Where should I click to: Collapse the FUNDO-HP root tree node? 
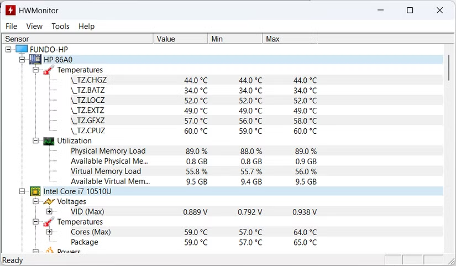8,49
